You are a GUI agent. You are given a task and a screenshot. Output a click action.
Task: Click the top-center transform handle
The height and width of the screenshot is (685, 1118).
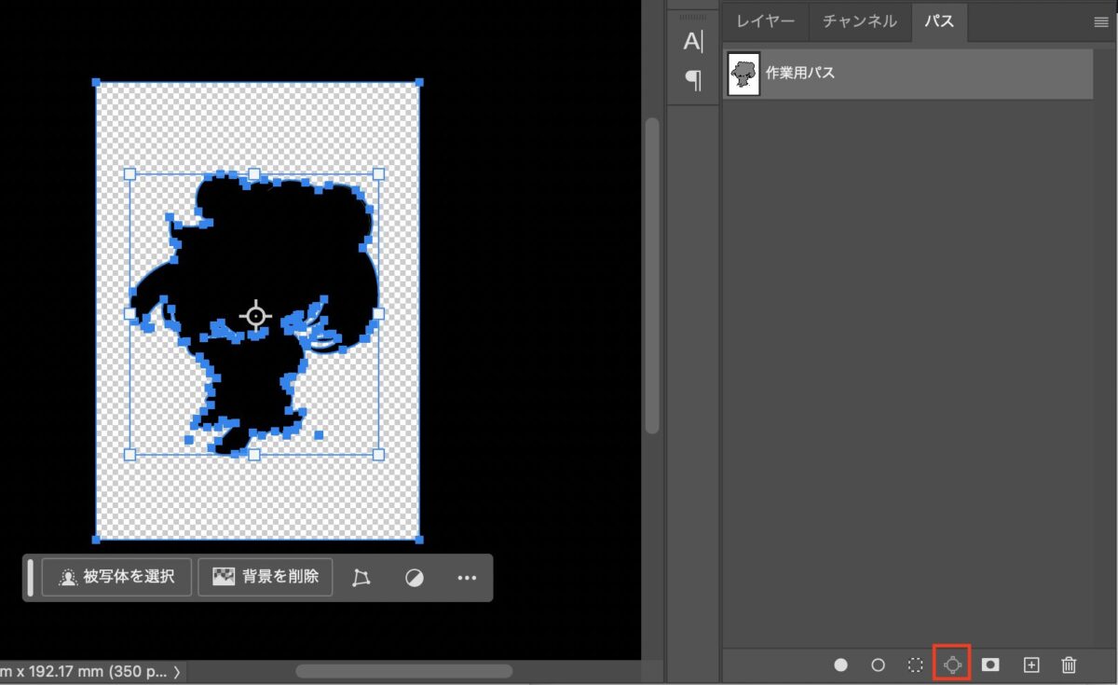[x=254, y=174]
